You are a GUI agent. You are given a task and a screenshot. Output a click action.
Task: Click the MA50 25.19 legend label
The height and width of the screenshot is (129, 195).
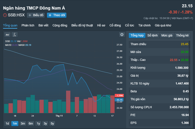25,45
